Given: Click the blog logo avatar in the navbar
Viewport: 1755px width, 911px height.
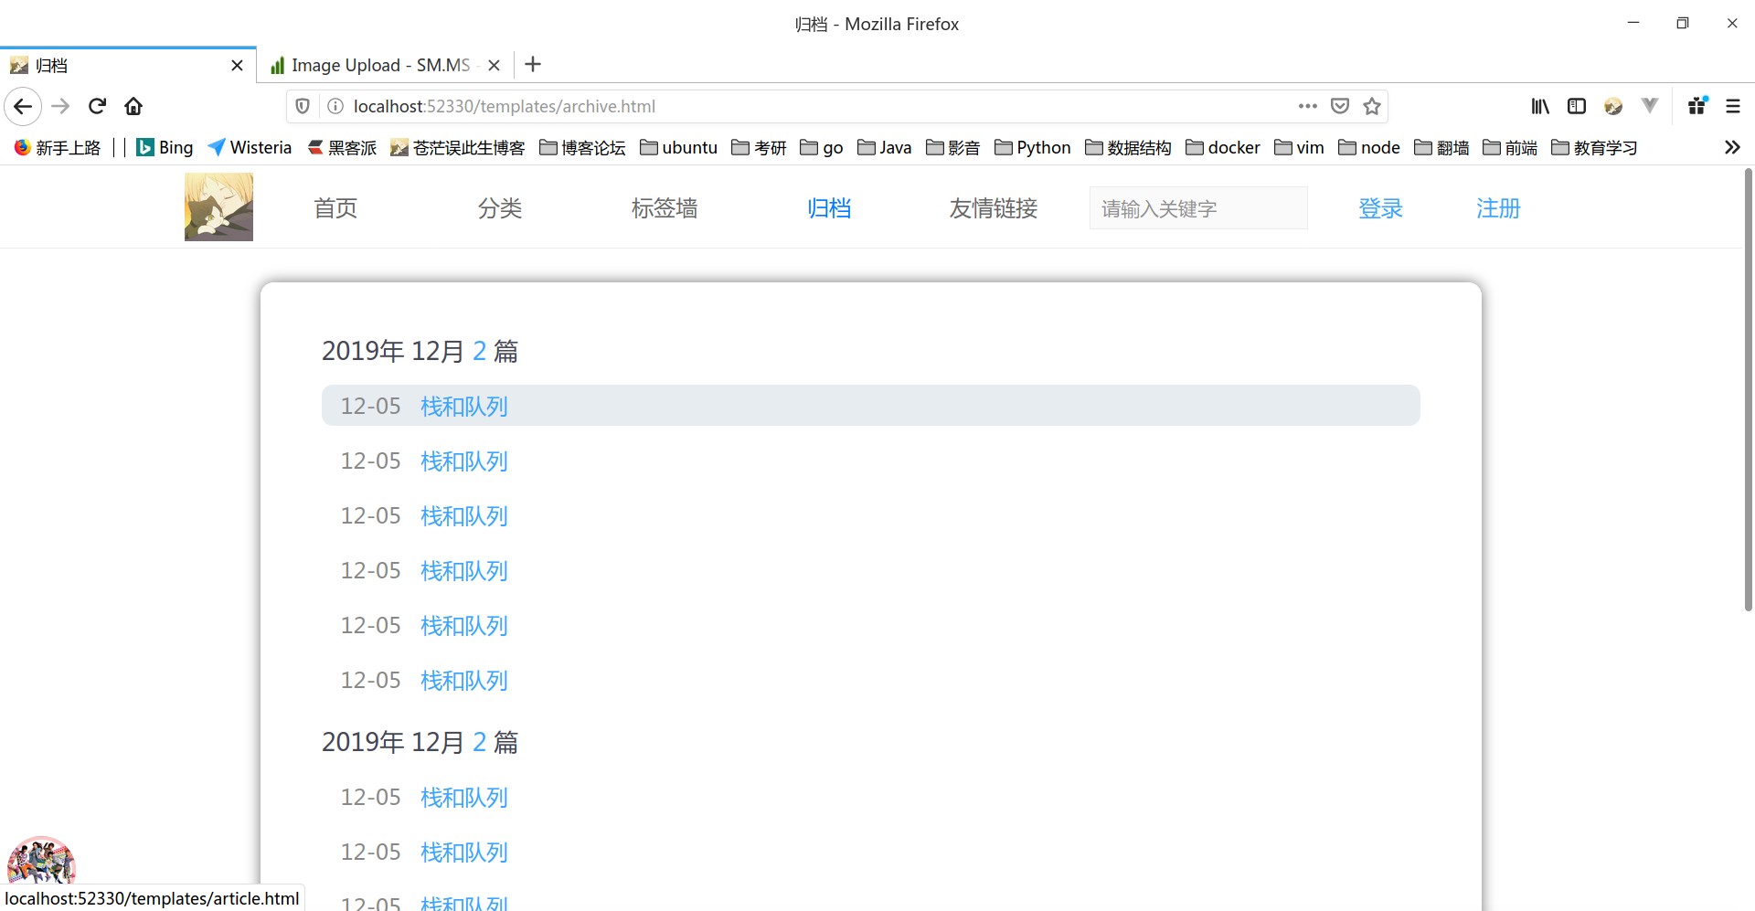Looking at the screenshot, I should (218, 207).
